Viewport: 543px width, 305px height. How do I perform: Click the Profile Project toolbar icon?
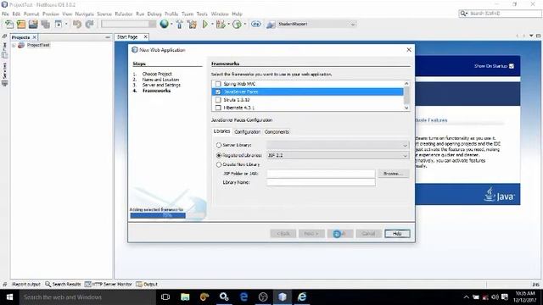(237, 25)
